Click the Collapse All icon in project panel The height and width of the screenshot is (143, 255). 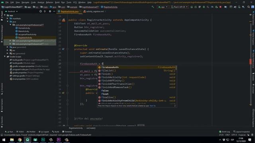pos(45,12)
